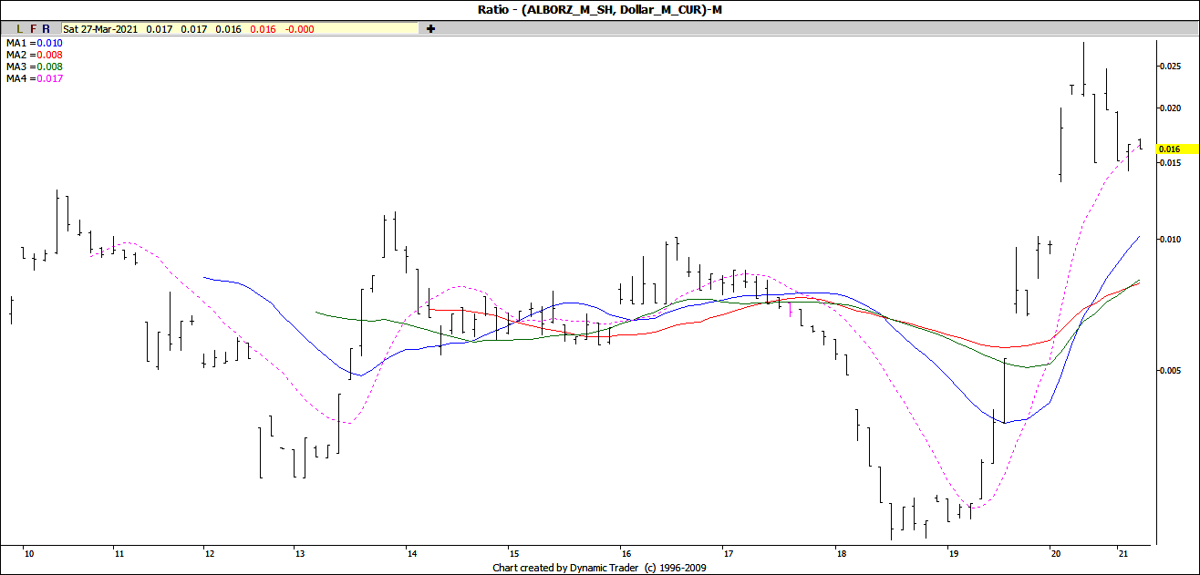Click the 0.005 price axis label

point(1170,371)
